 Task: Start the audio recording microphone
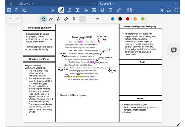pos(129,10)
